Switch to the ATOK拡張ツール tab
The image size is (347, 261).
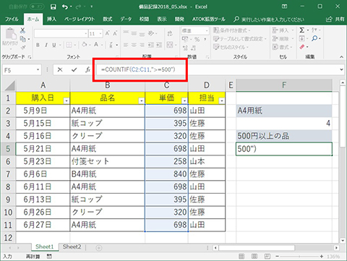pos(209,20)
